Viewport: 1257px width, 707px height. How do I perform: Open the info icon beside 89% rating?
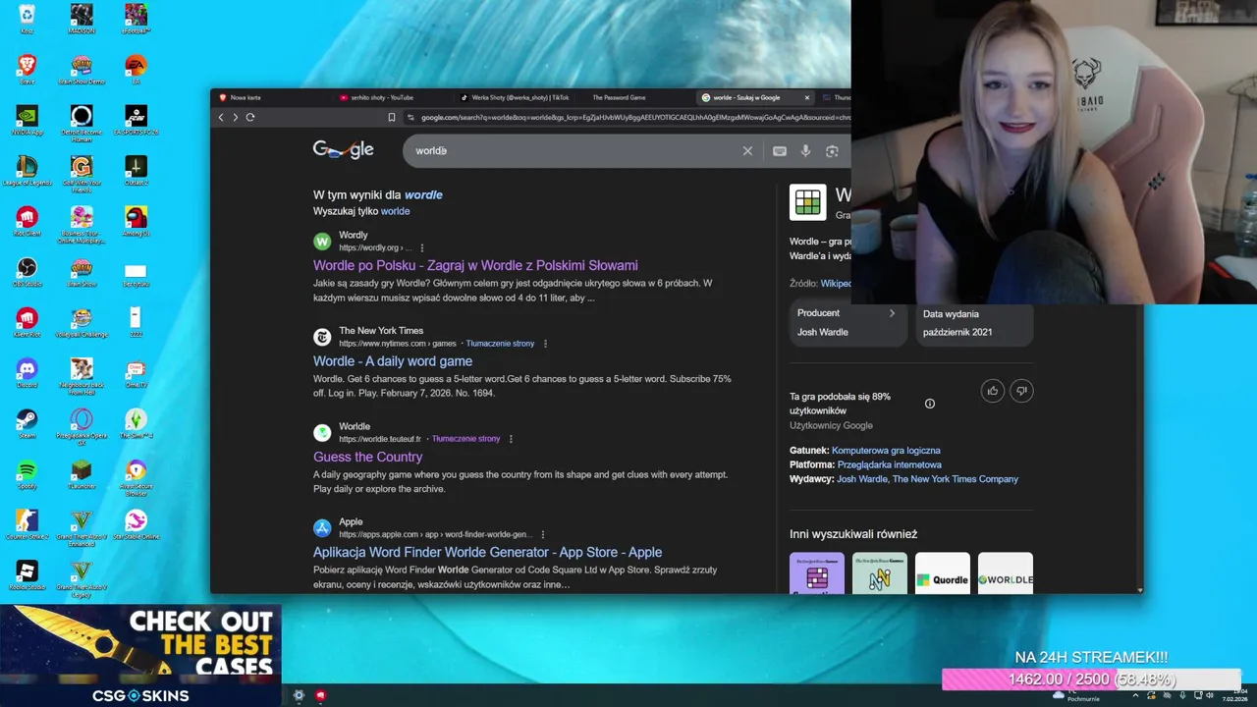(x=930, y=404)
